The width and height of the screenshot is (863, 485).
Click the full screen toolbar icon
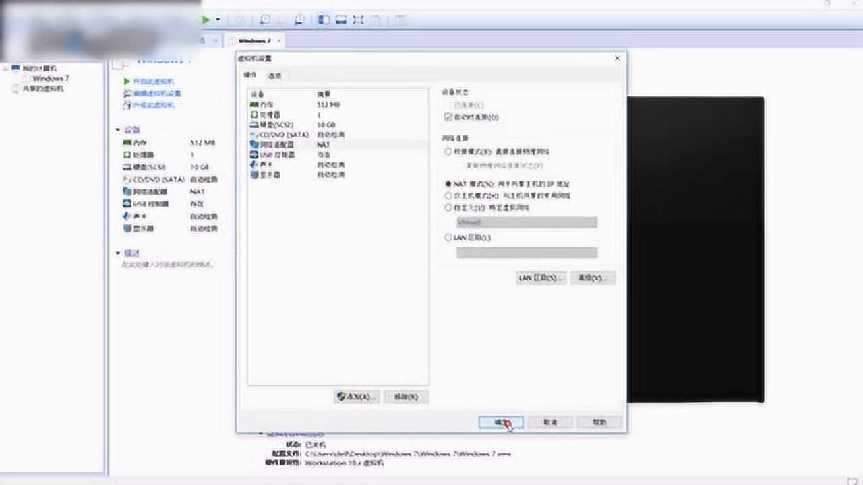359,20
